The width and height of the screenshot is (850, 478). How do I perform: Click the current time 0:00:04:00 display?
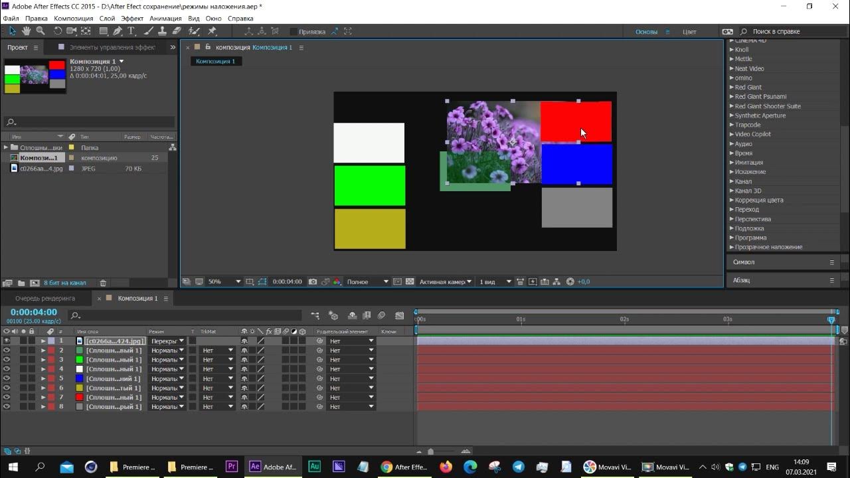tap(34, 312)
